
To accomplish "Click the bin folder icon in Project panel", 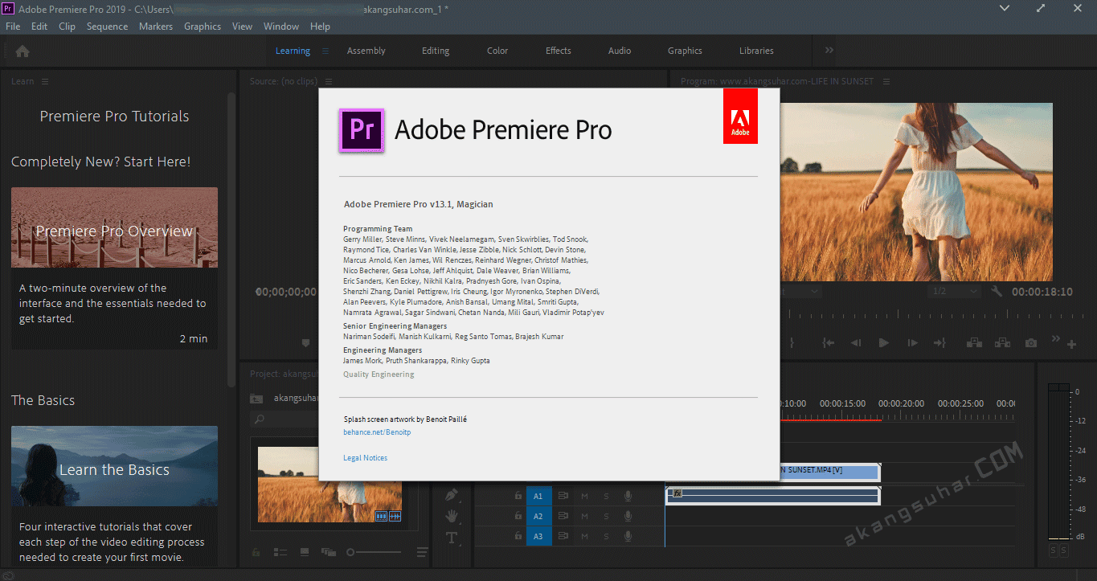I will (x=257, y=398).
